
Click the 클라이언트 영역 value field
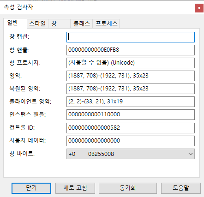(131, 101)
